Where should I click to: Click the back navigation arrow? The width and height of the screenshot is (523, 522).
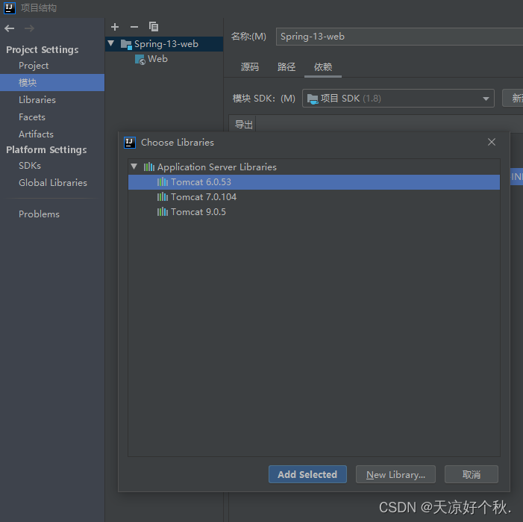10,28
